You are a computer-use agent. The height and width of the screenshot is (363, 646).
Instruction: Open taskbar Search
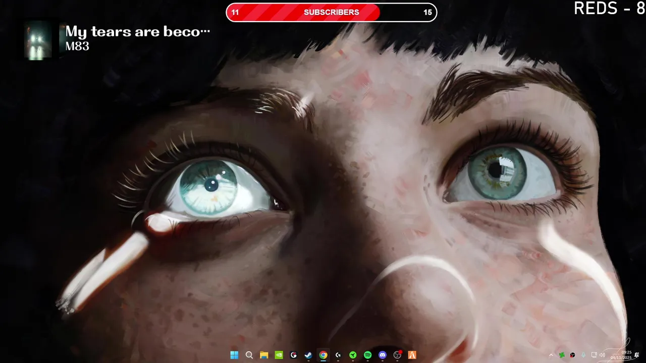249,355
